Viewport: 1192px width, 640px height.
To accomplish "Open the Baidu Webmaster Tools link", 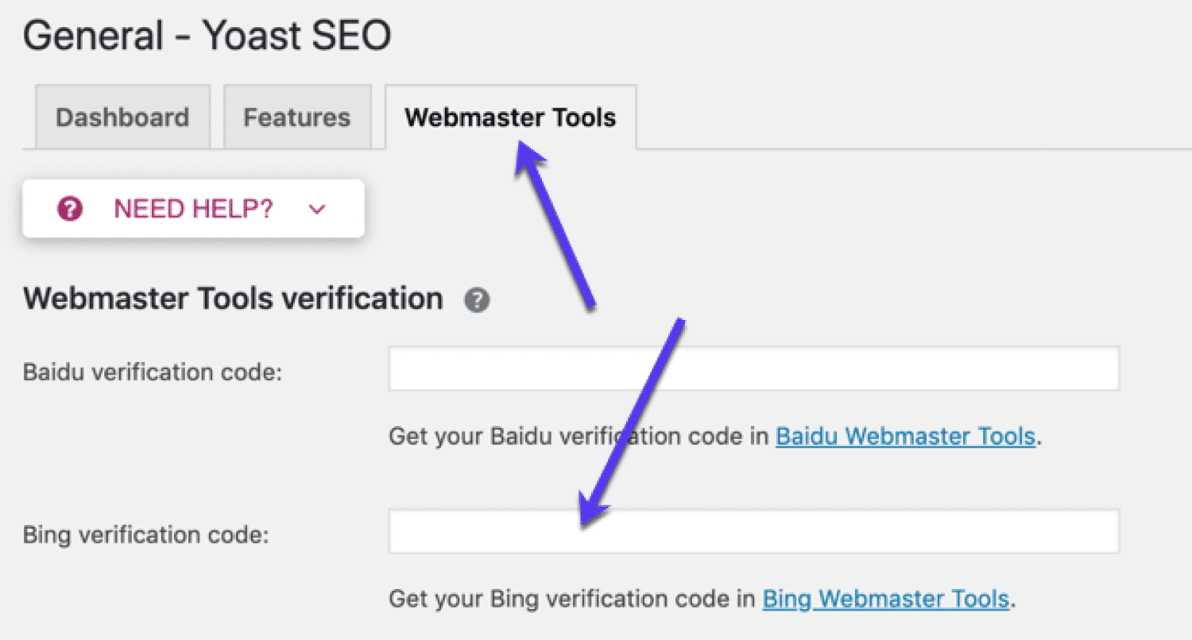I will click(x=904, y=436).
